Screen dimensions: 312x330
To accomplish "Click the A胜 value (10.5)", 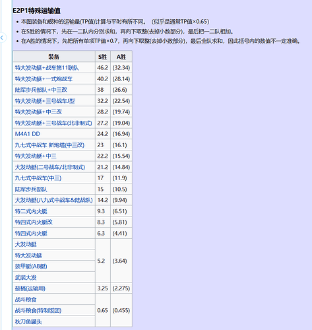I will click(x=119, y=189).
